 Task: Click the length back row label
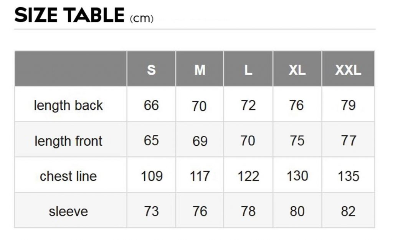pyautogui.click(x=68, y=105)
